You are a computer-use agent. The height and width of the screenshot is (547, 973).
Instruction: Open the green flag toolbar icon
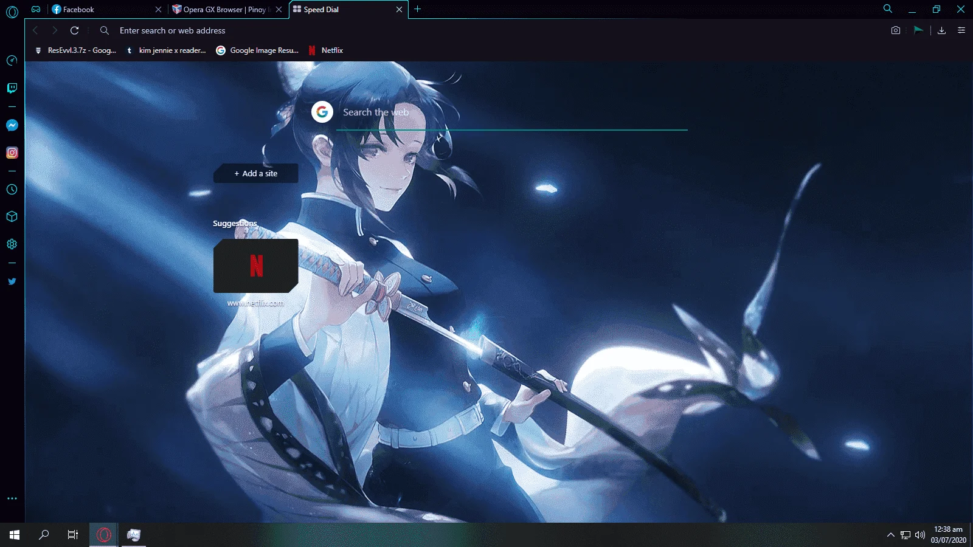[x=918, y=30]
